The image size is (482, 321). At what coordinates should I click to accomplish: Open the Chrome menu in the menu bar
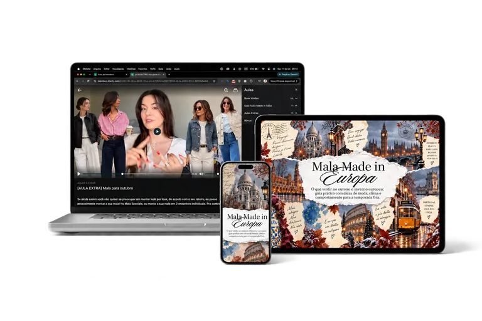coord(87,69)
